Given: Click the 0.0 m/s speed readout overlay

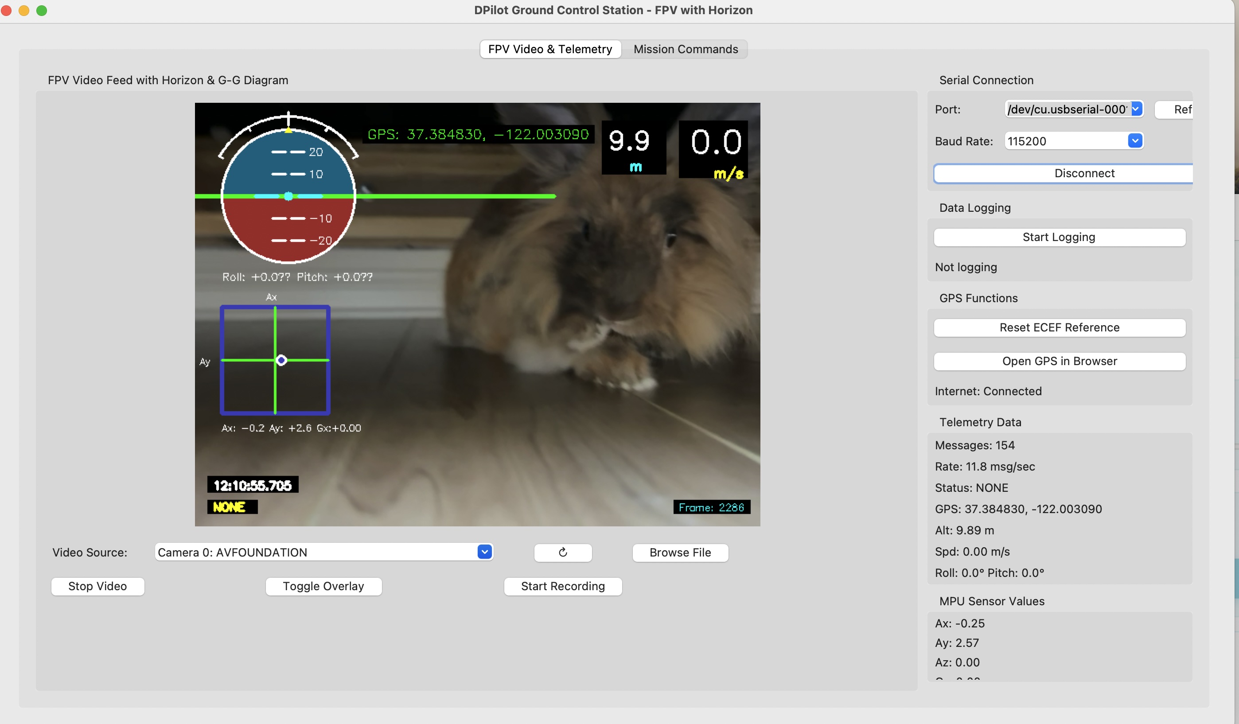Looking at the screenshot, I should [x=713, y=149].
